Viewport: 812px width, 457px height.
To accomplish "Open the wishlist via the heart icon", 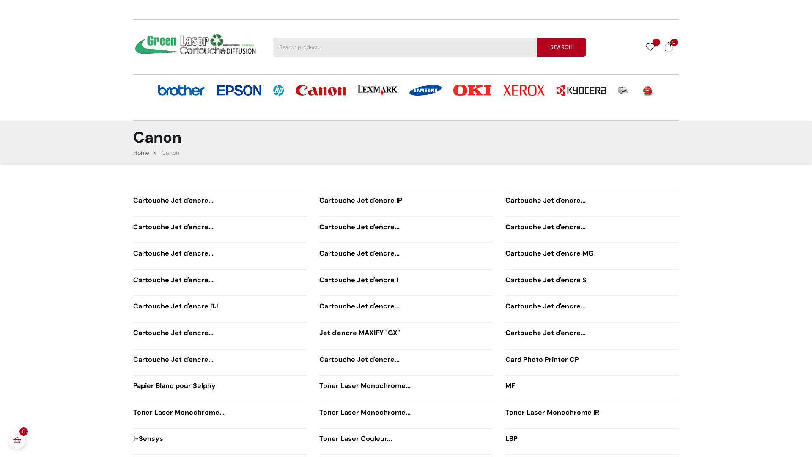I will click(650, 47).
